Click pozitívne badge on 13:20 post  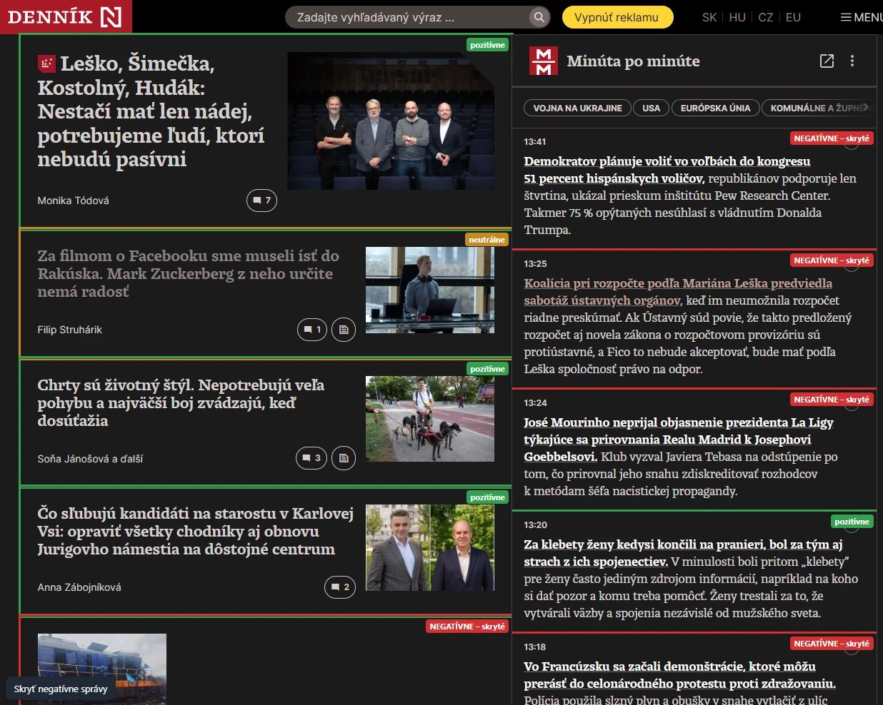pos(852,522)
